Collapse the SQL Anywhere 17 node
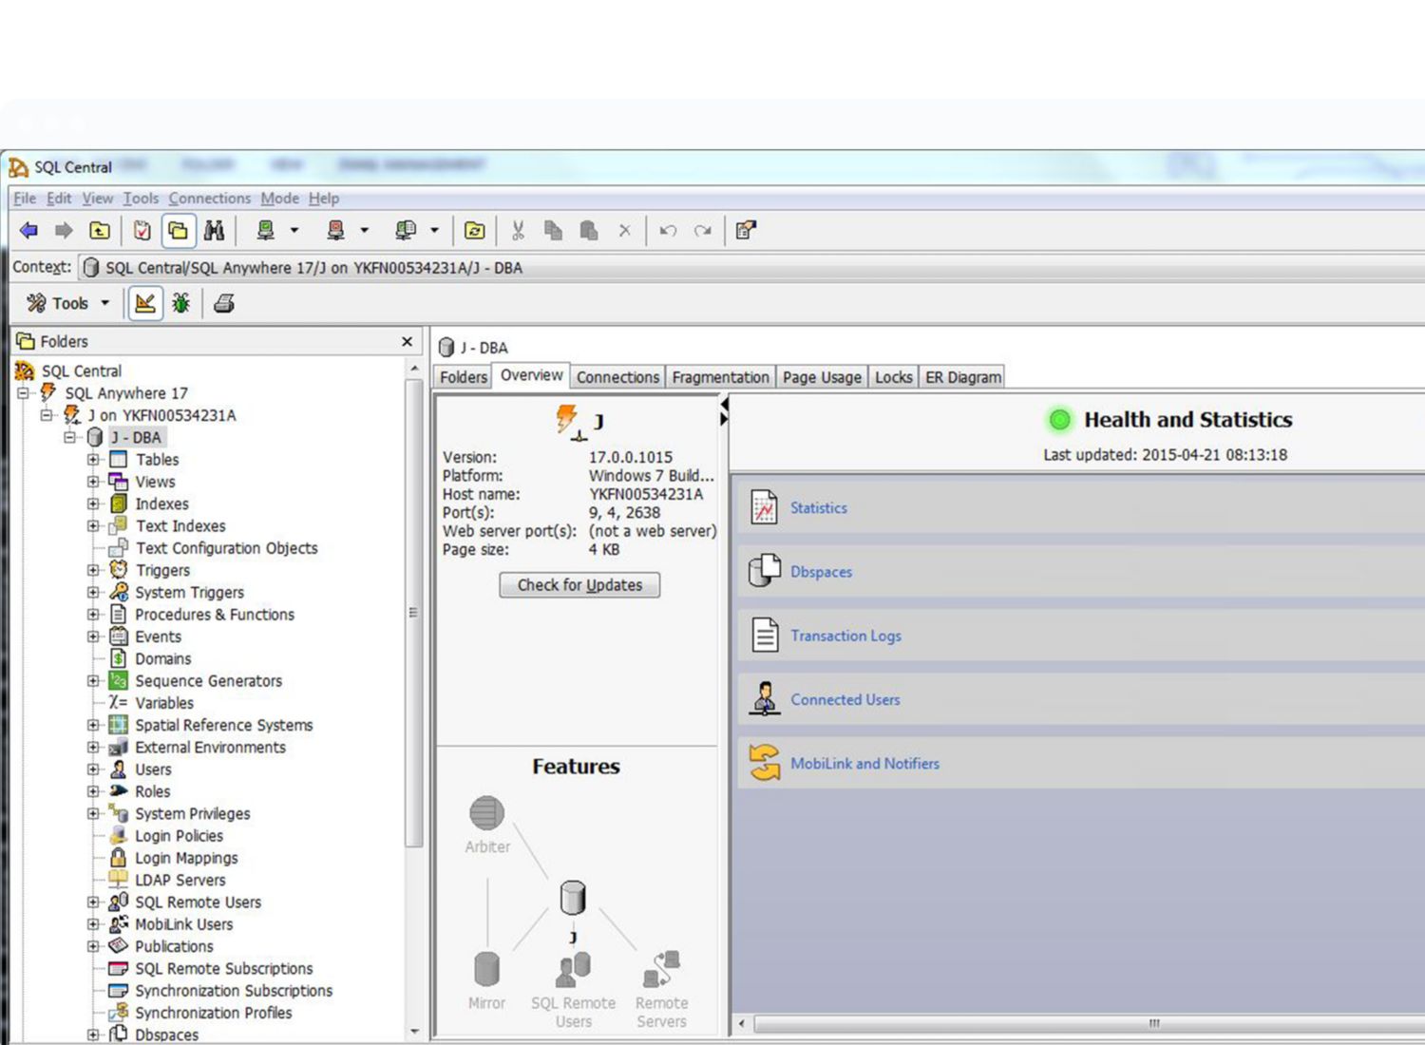The height and width of the screenshot is (1045, 1425). pos(24,393)
